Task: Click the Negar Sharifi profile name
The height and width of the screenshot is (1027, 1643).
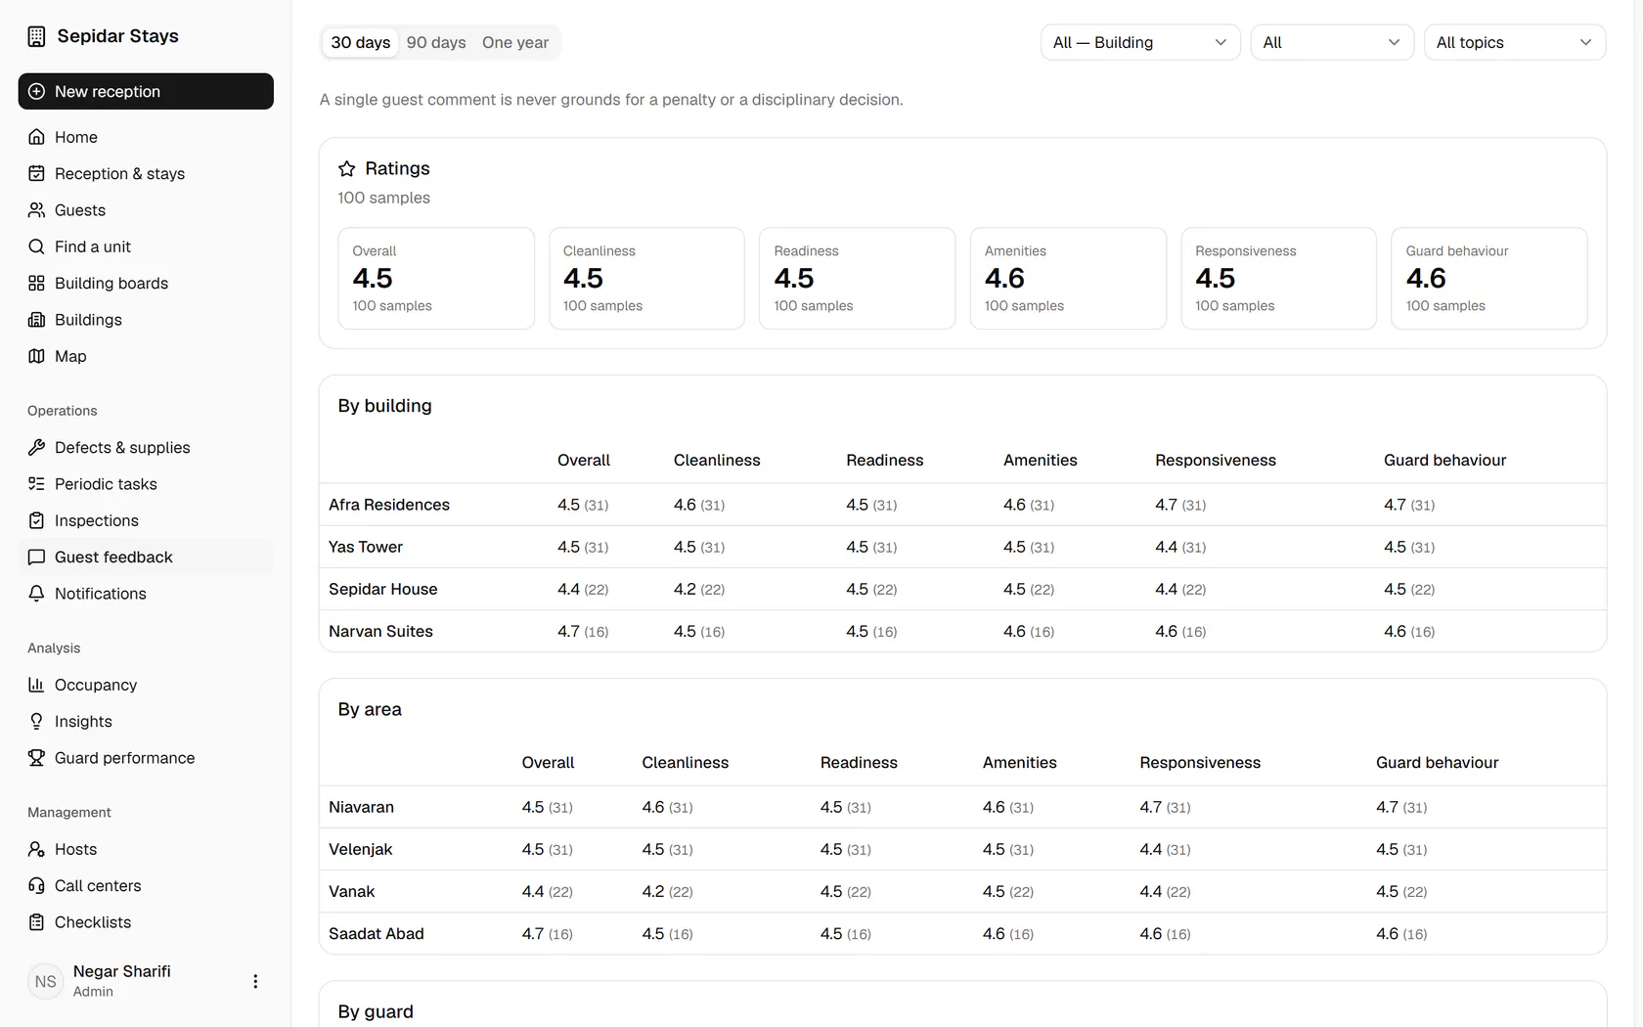Action: click(121, 971)
